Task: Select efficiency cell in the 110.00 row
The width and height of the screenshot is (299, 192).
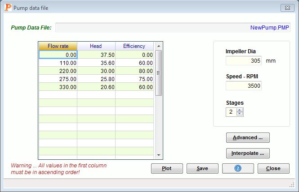Action: tap(134, 63)
